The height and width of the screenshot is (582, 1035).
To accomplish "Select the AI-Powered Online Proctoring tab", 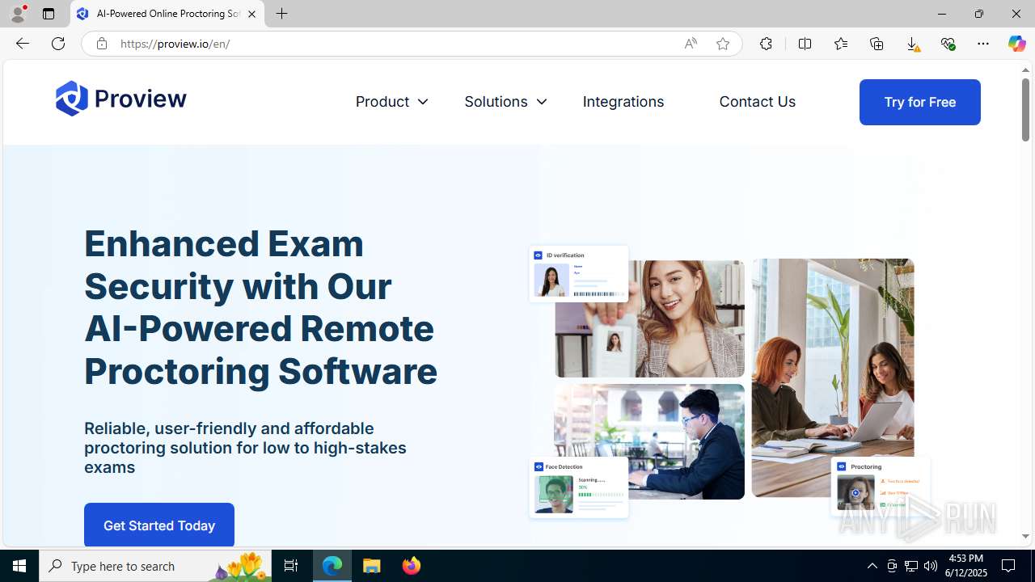I will pos(167,14).
